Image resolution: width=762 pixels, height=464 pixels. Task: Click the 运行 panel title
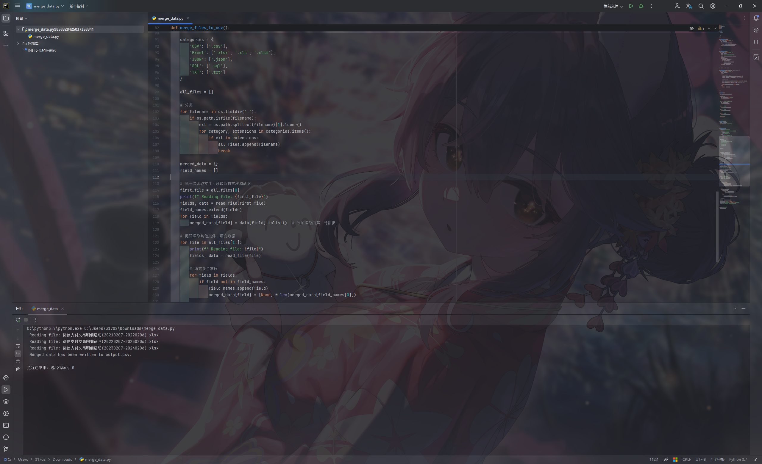pyautogui.click(x=19, y=309)
